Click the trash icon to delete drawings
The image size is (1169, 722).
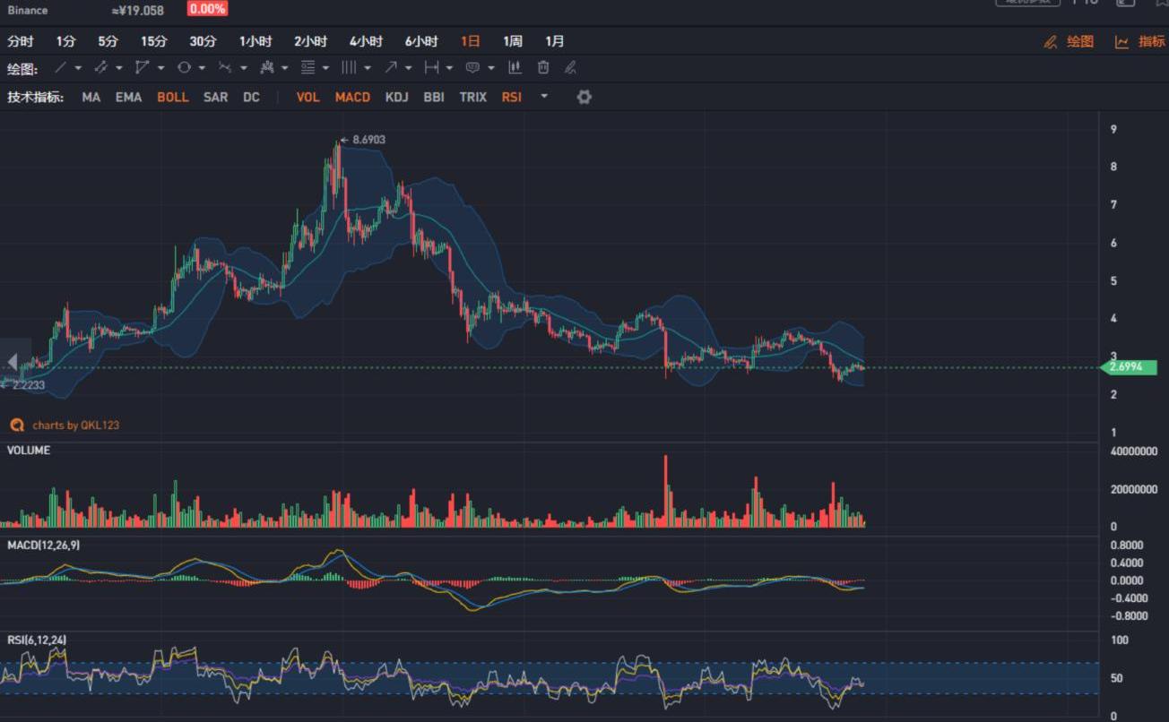(x=543, y=68)
